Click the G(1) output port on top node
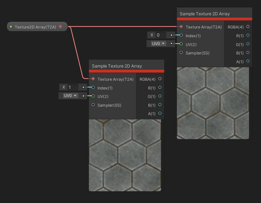The image size is (261, 203). (x=248, y=44)
